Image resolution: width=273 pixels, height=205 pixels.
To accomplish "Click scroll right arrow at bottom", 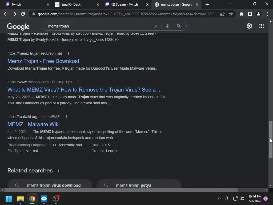I will pos(266,190).
